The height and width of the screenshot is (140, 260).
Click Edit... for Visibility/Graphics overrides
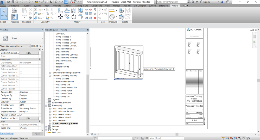click(x=29, y=53)
